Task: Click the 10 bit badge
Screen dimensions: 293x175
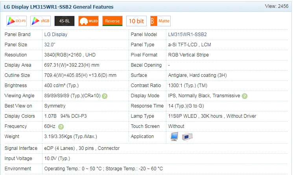Action: coord(136,21)
